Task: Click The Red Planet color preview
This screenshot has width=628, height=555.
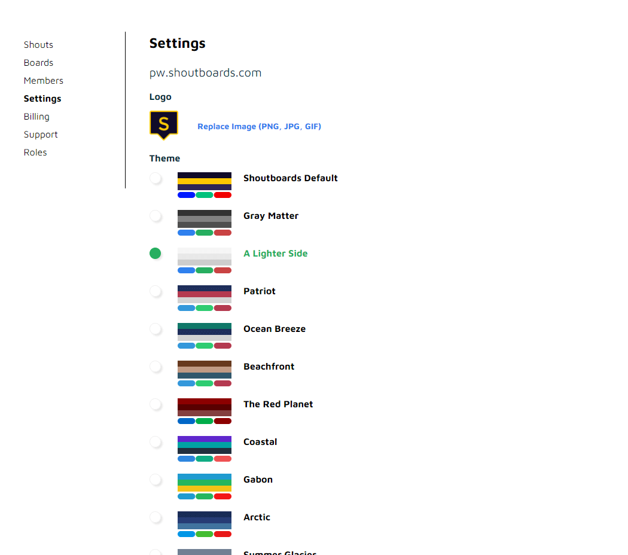Action: pos(204,411)
